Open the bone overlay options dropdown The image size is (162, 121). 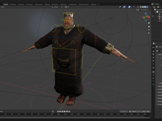coord(134,7)
